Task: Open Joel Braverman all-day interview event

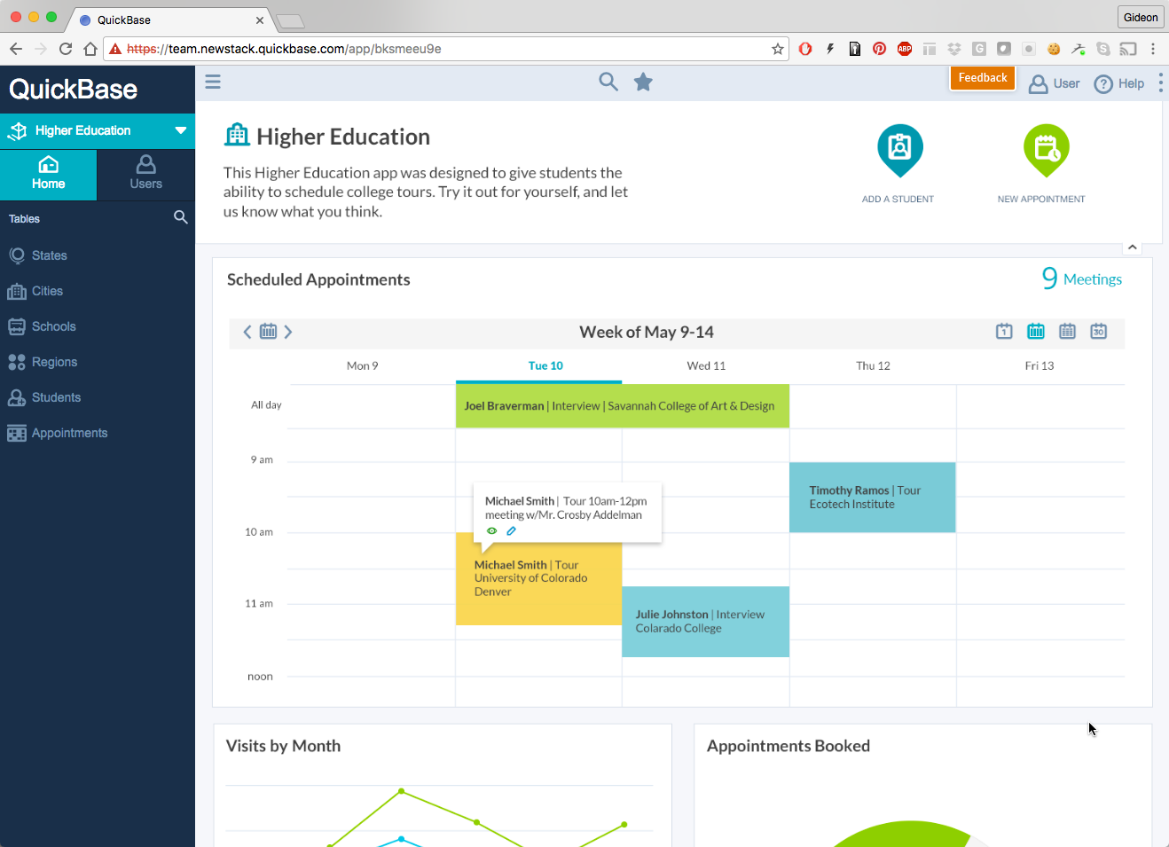Action: (623, 406)
